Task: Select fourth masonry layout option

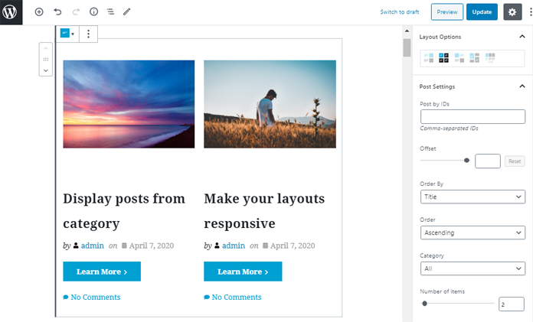Action: tap(475, 57)
